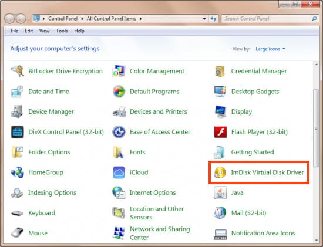
Task: Click the Internet Options globe icon
Action: point(119,192)
